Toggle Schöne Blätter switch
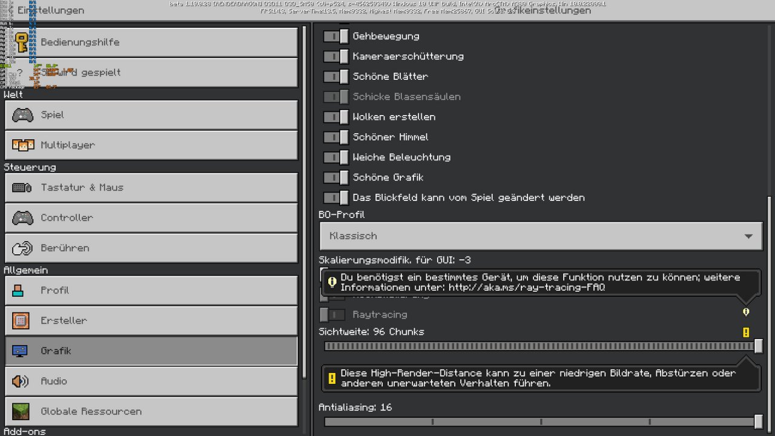Image resolution: width=775 pixels, height=436 pixels. coord(335,77)
